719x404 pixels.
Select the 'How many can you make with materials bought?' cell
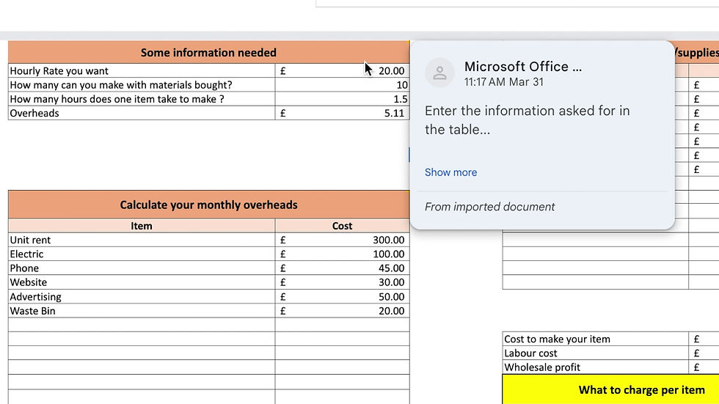pyautogui.click(x=142, y=85)
